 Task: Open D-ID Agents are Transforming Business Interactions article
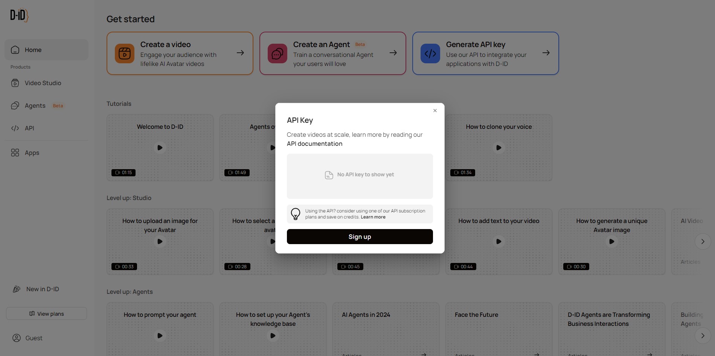[612, 329]
